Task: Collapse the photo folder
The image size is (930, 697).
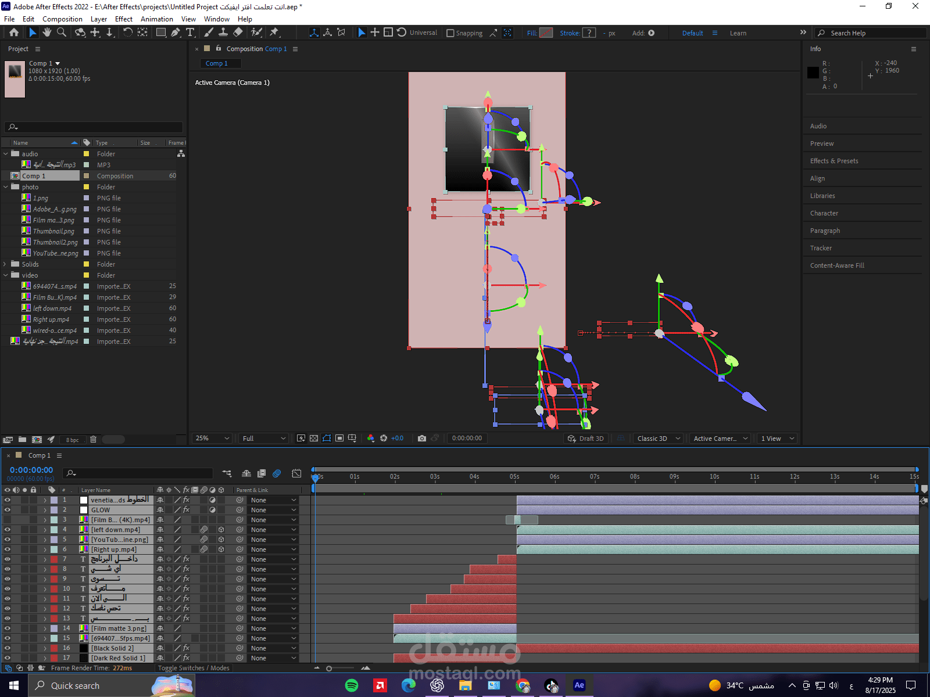Action: click(6, 187)
